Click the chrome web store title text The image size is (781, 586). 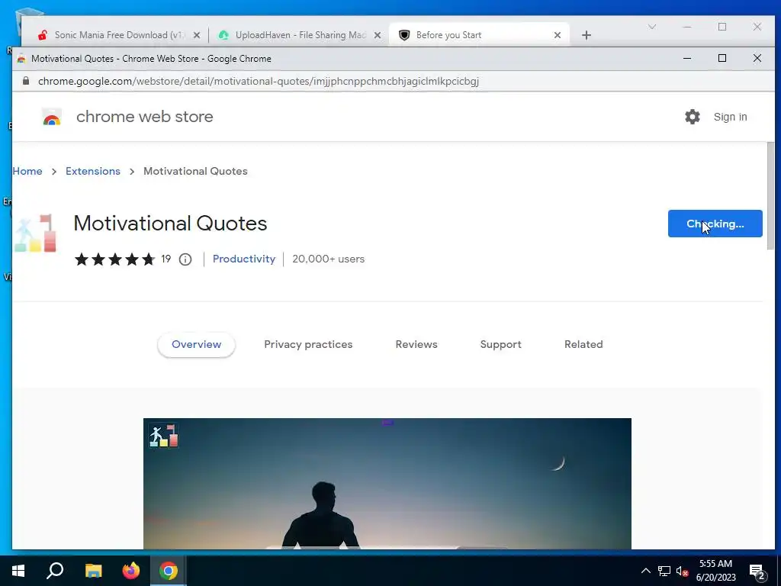(144, 117)
